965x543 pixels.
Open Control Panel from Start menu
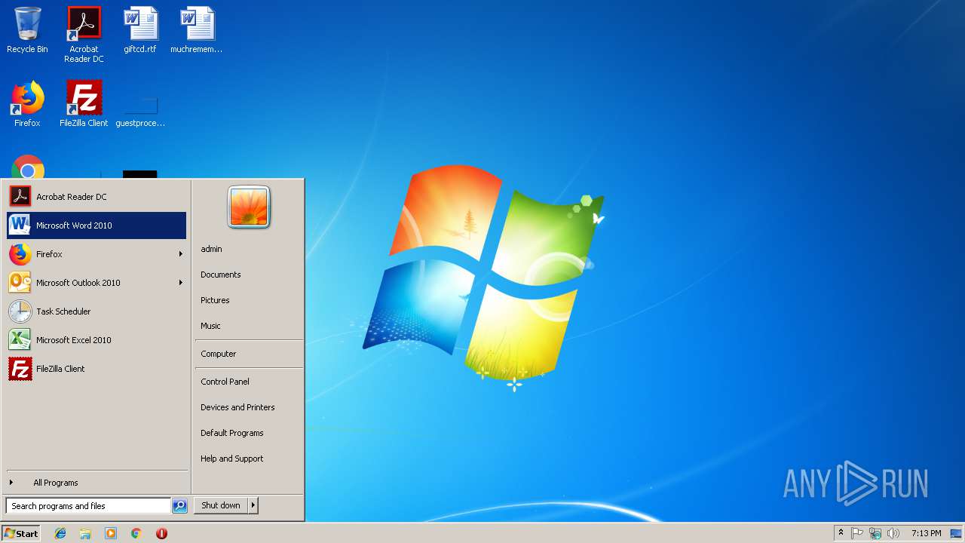pos(249,382)
